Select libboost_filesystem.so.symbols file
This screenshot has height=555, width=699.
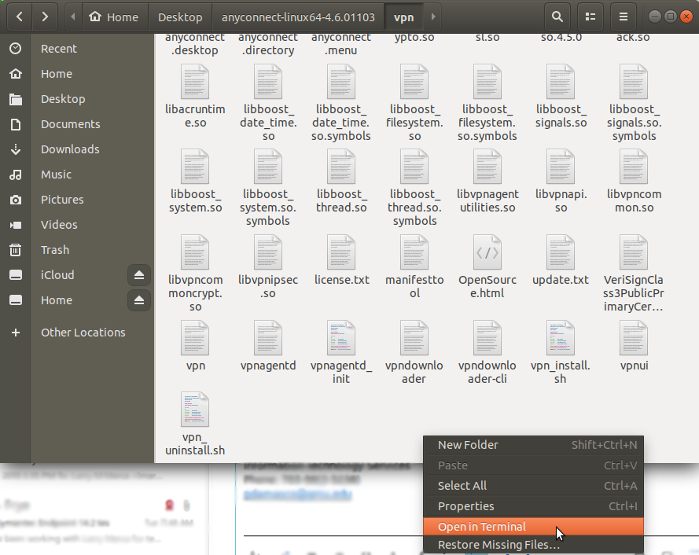(487, 102)
